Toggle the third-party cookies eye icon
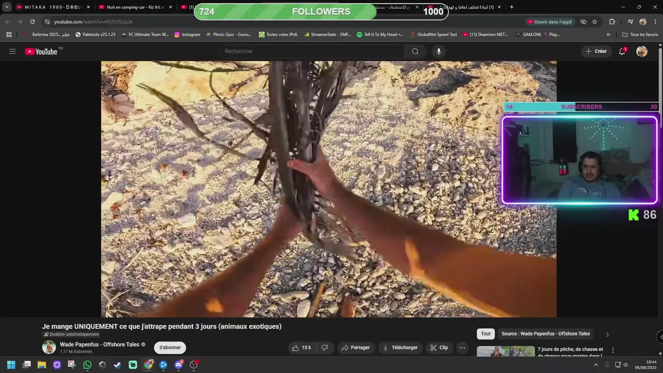This screenshot has height=373, width=663. pos(583,22)
